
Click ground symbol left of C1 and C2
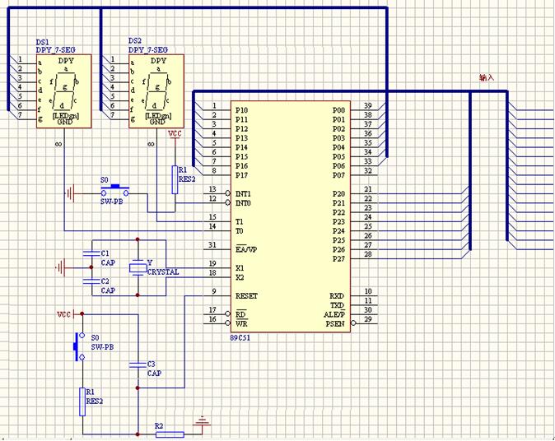61,267
